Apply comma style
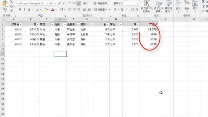The width and height of the screenshot is (208, 117). 126,9
